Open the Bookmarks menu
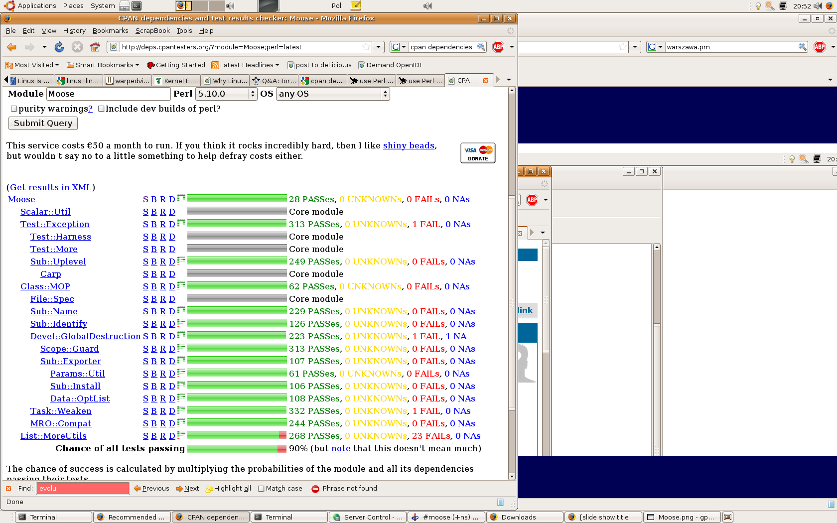Image resolution: width=837 pixels, height=523 pixels. (x=110, y=30)
